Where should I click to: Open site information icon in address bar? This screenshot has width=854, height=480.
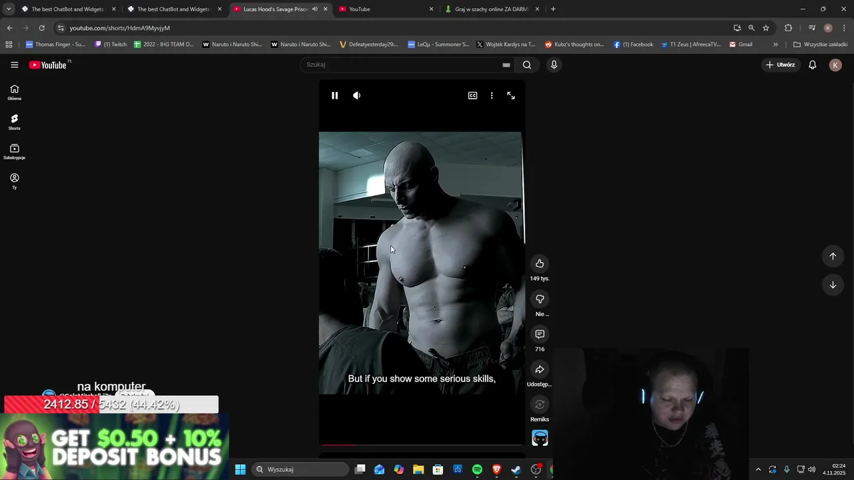61,28
